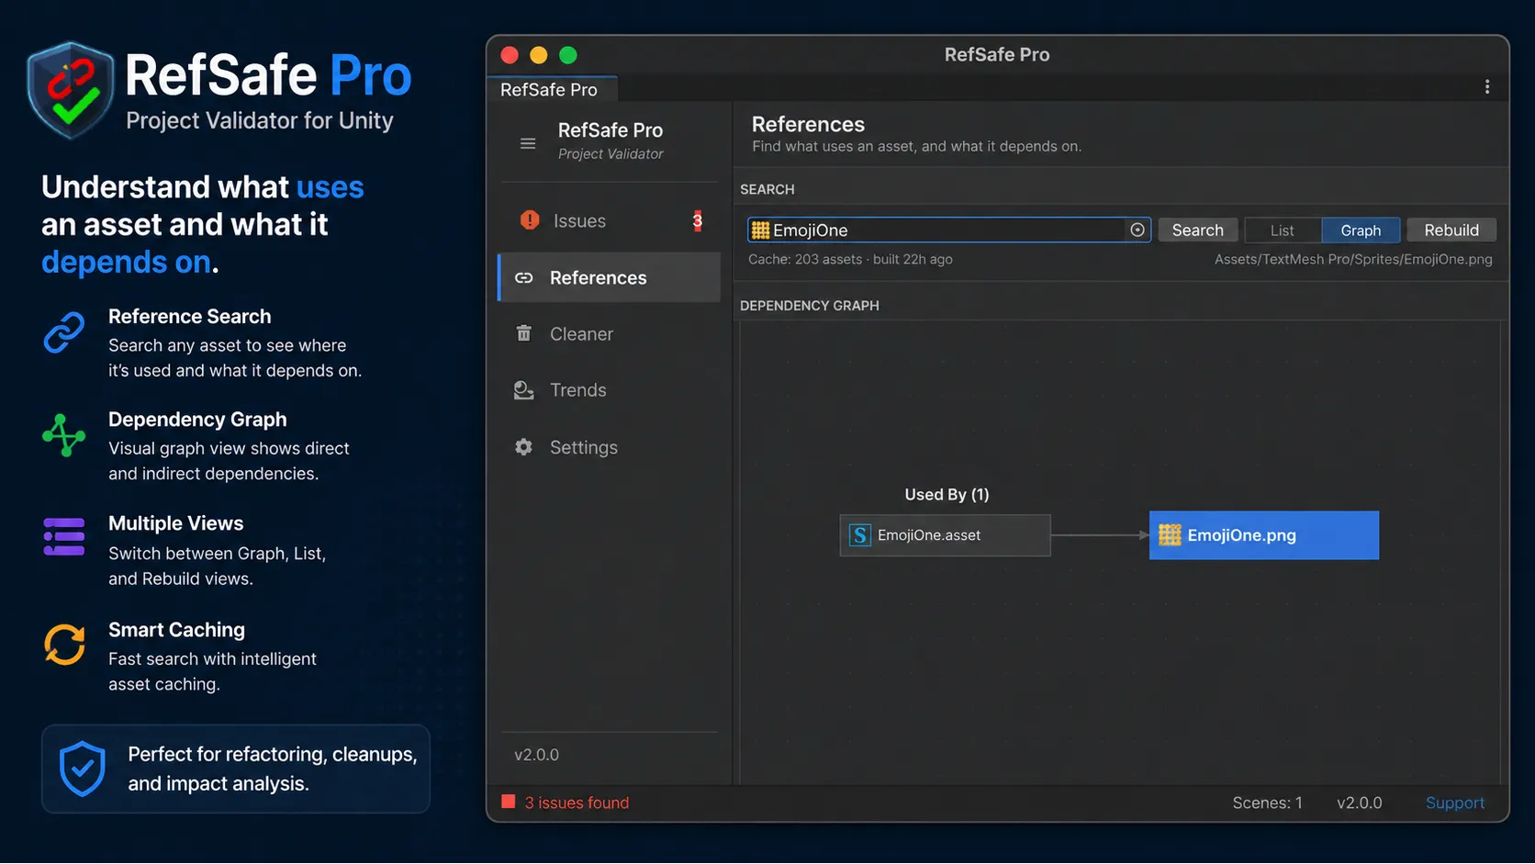Select the Multiple Views list icon
Viewport: 1535px width, 864px height.
pyautogui.click(x=64, y=537)
